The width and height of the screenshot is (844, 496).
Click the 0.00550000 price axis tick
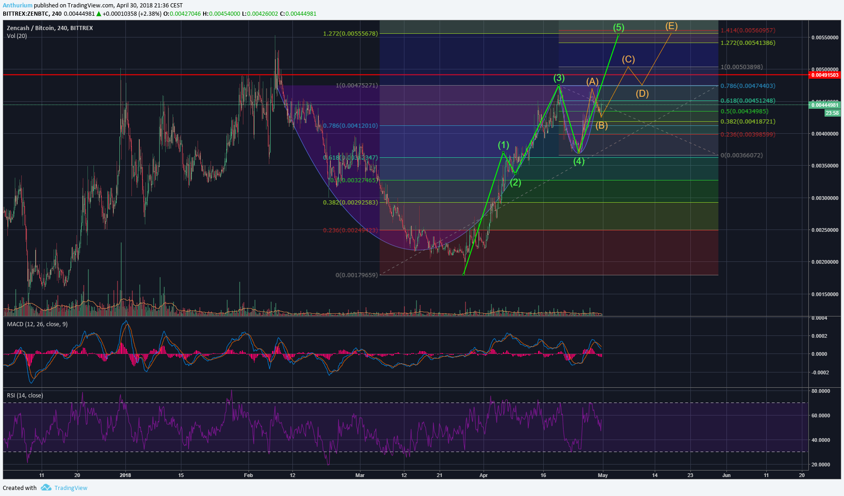point(825,37)
